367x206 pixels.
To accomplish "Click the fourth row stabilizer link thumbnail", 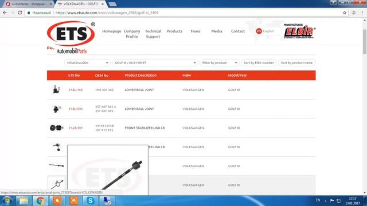I will pos(57,147).
